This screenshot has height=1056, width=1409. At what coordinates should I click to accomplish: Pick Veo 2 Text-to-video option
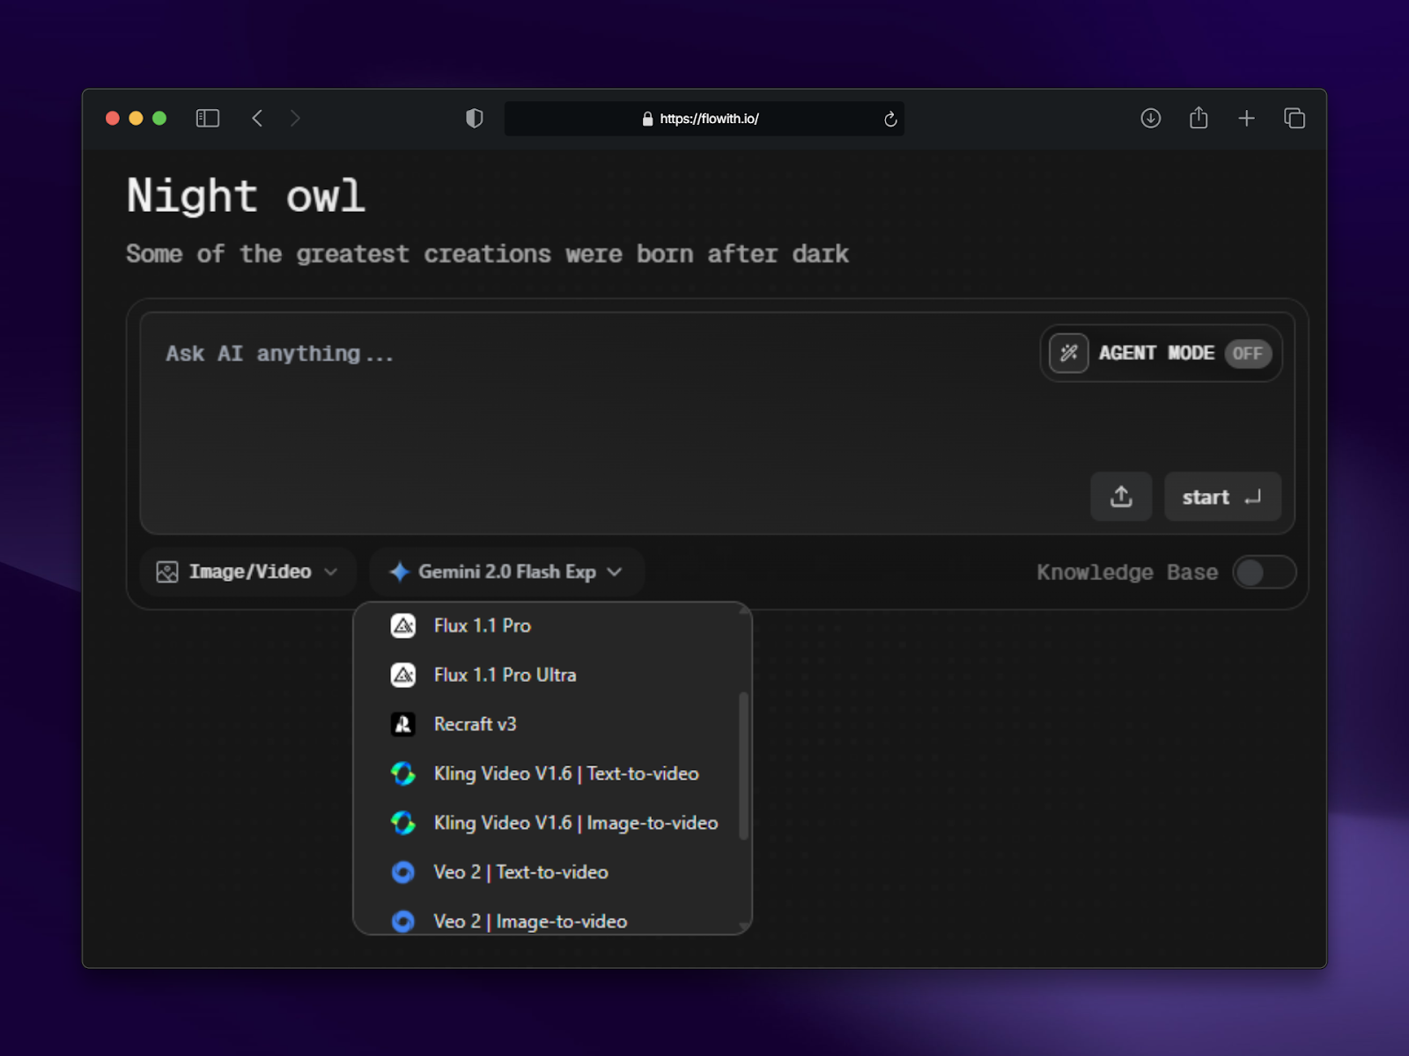(x=520, y=872)
